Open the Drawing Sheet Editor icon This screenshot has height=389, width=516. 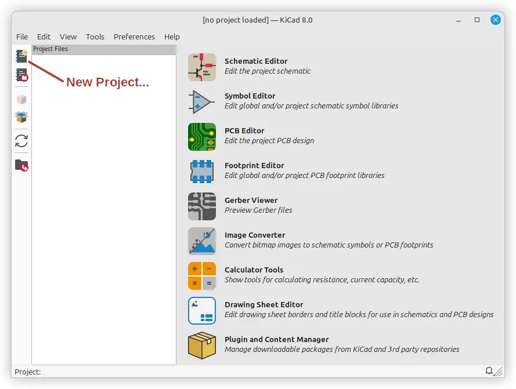[202, 311]
